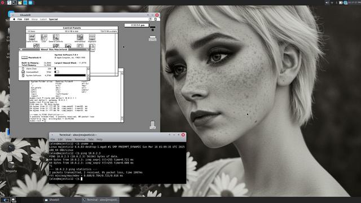Viewport: 361px width, 203px height.
Task: Click the Finder application menu icon at right
Action: click(x=156, y=19)
